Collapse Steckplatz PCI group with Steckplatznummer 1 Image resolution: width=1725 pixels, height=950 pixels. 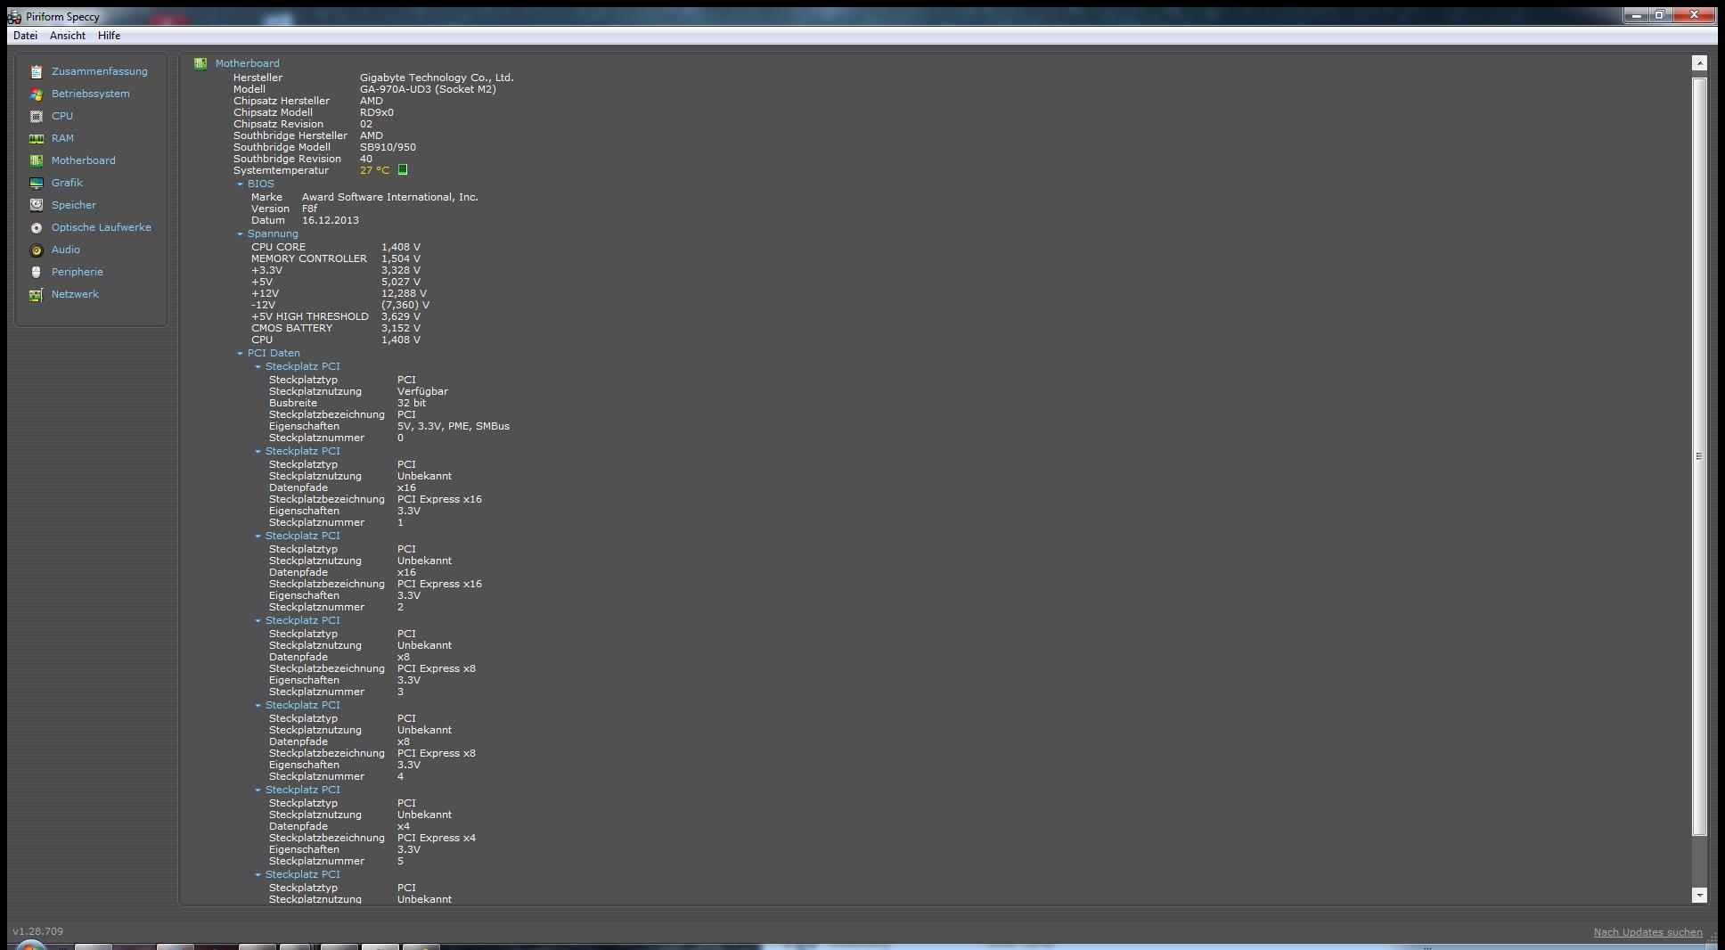tap(258, 452)
